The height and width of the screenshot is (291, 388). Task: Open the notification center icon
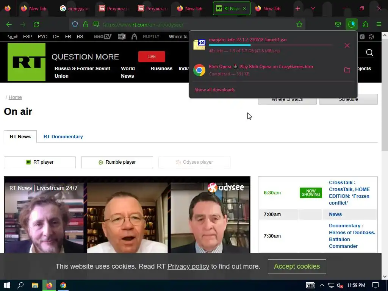coord(375,285)
